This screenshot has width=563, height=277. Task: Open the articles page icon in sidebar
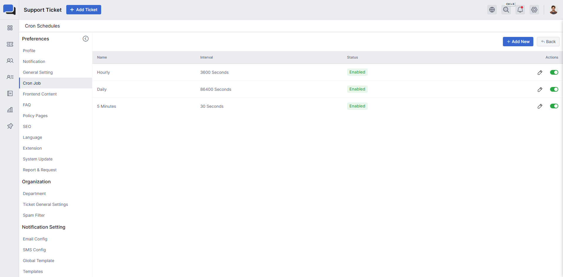[x=10, y=93]
